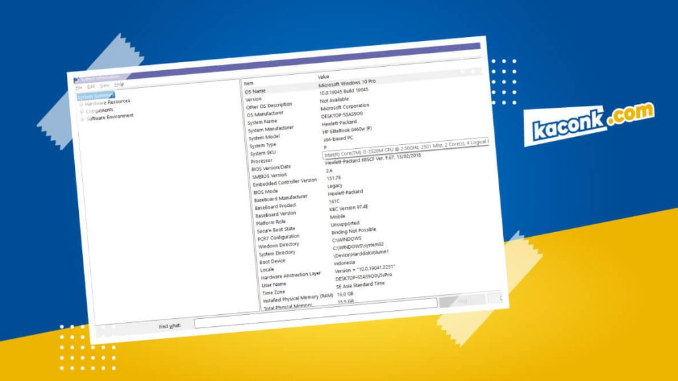Screen dimensions: 678x381
Task: Open the Help menu
Action: (x=119, y=84)
